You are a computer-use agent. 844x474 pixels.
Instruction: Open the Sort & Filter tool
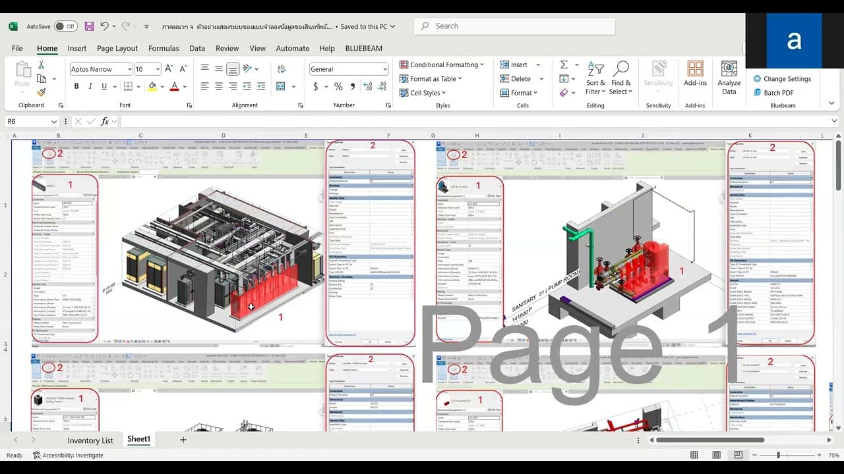595,78
